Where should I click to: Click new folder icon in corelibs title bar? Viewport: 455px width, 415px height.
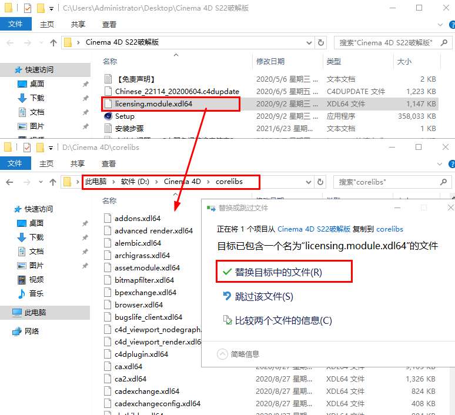[41, 148]
